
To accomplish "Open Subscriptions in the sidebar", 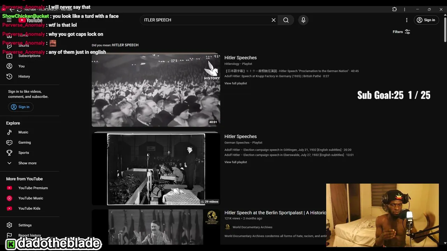I will coord(30,56).
